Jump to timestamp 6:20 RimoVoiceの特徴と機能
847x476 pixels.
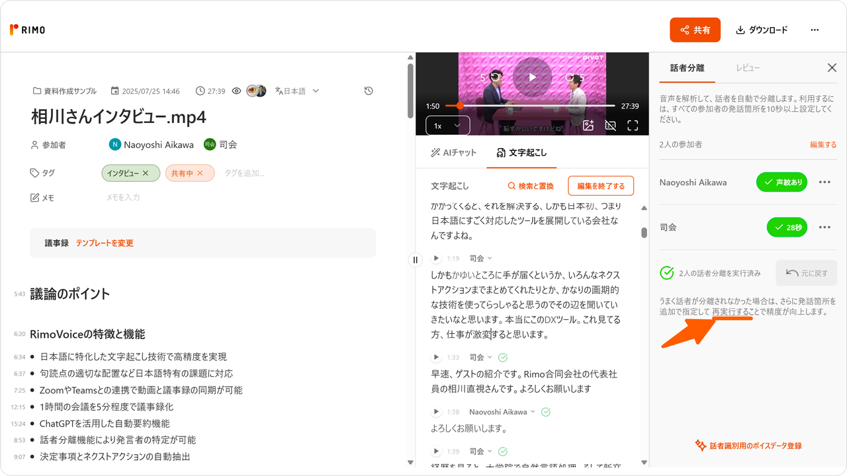tap(20, 335)
